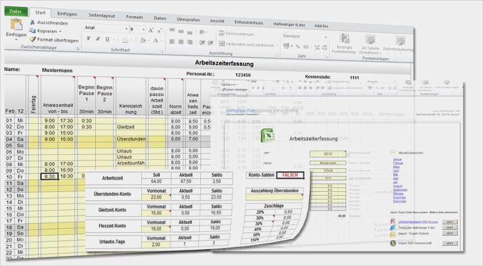Click the increase decimal places icon
The width and height of the screenshot is (483, 266).
(x=317, y=48)
